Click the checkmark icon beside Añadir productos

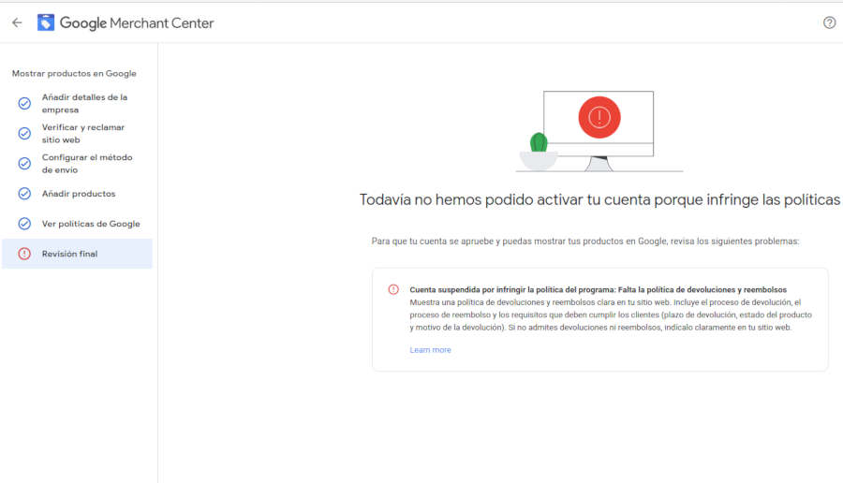pyautogui.click(x=24, y=194)
